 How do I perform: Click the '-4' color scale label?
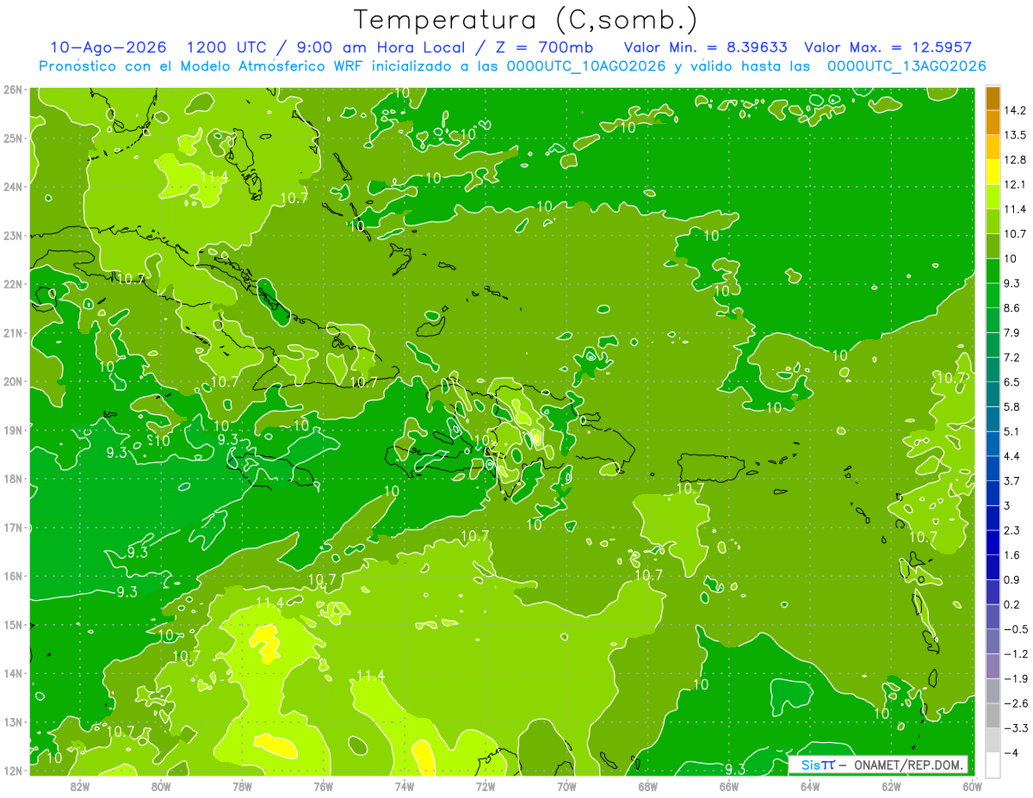click(1012, 752)
